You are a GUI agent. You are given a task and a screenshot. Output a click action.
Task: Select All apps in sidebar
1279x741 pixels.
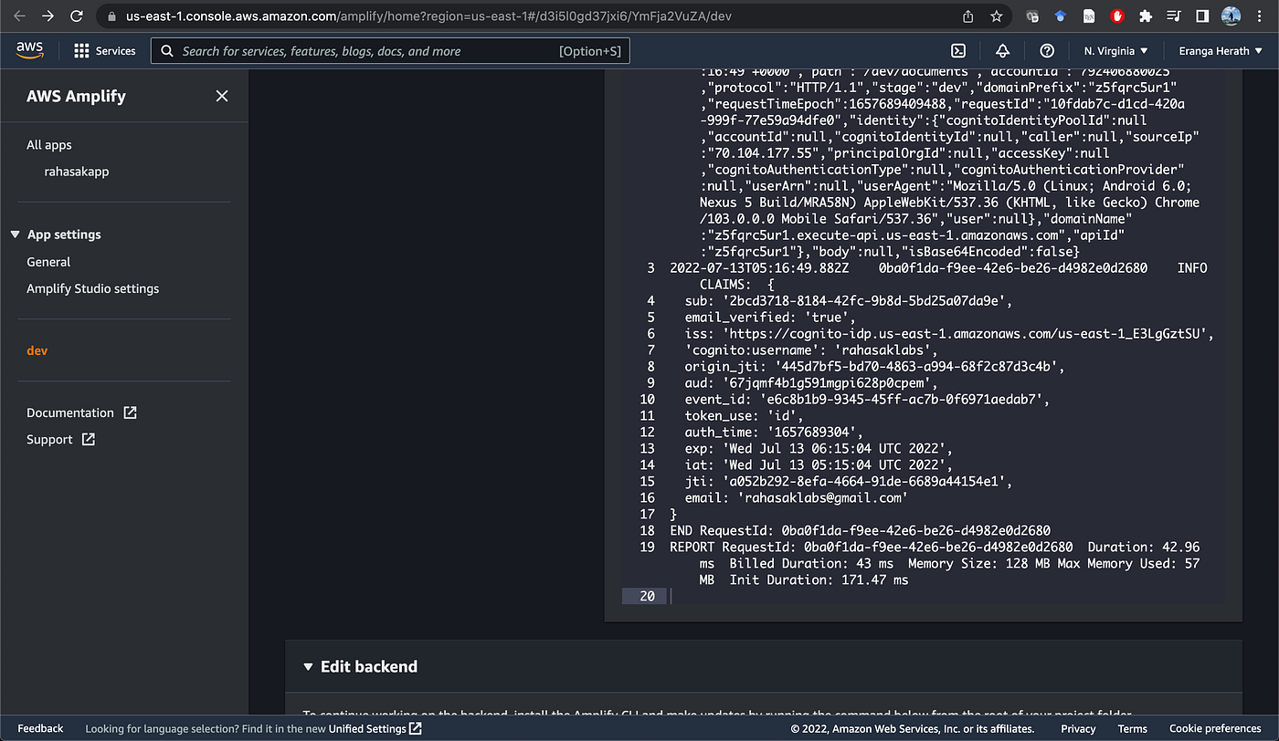tap(49, 145)
